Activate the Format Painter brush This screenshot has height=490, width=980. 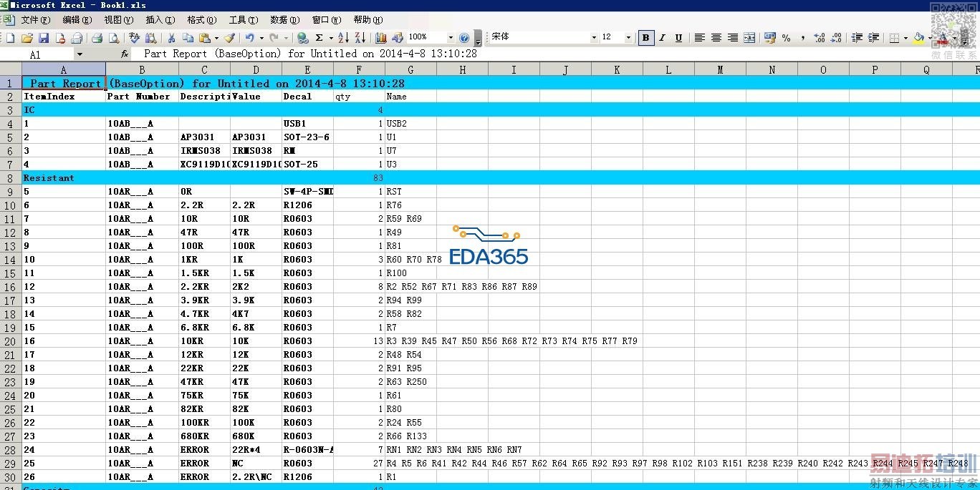click(229, 37)
